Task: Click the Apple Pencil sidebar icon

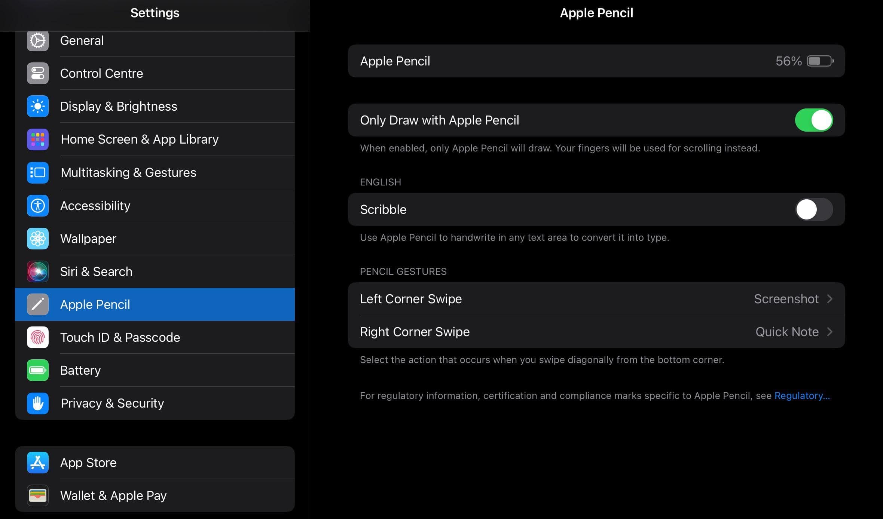Action: [38, 304]
